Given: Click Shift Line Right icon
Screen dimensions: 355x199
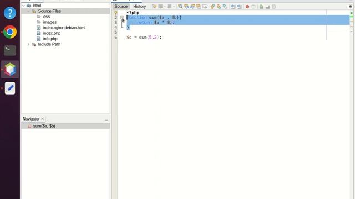Looking at the screenshot, I should (239, 7).
